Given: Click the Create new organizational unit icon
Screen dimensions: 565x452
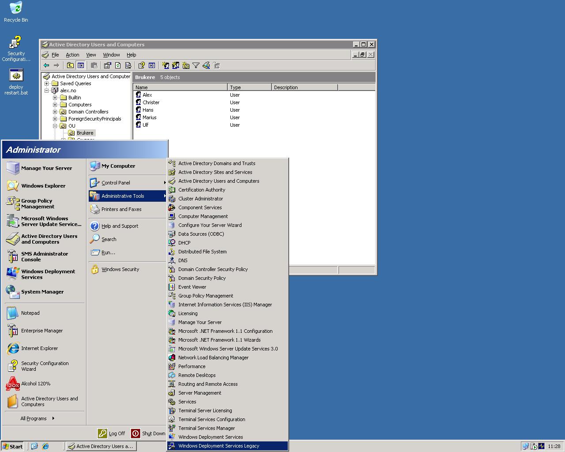Looking at the screenshot, I should pos(186,65).
